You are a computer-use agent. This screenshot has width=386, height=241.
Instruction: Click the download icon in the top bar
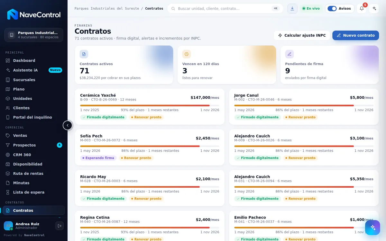click(x=292, y=8)
